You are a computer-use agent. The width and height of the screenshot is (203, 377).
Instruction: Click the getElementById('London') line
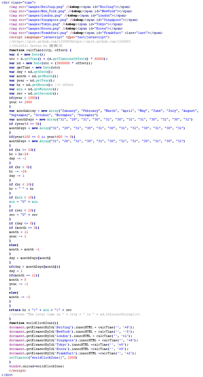71,336
